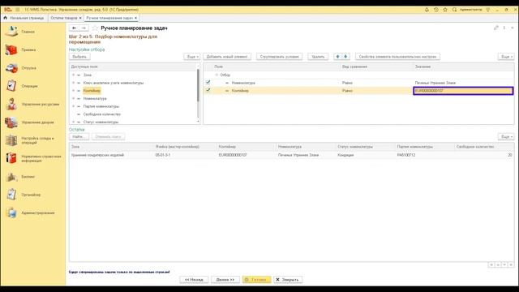The image size is (519, 292).
Task: Open favorites star in the title bar
Action: click(445, 10)
